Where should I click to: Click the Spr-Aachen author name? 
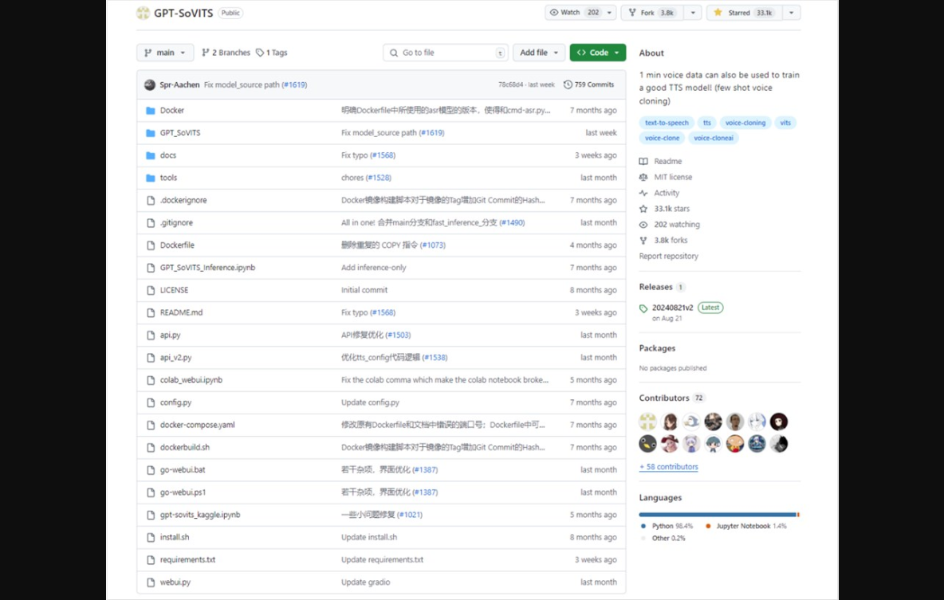click(x=179, y=84)
